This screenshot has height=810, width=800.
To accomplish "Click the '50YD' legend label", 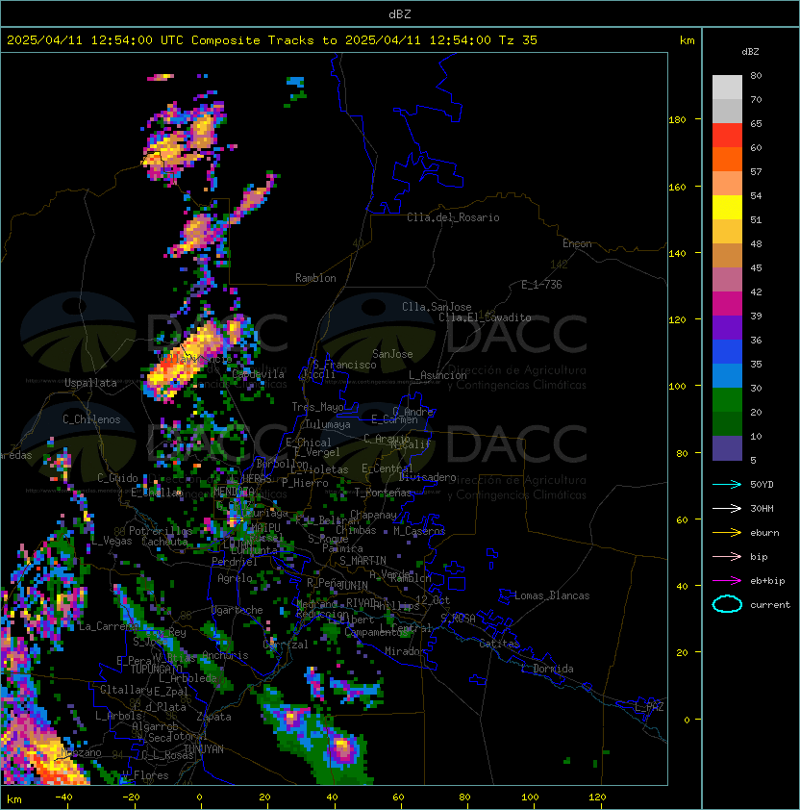I will tap(762, 484).
